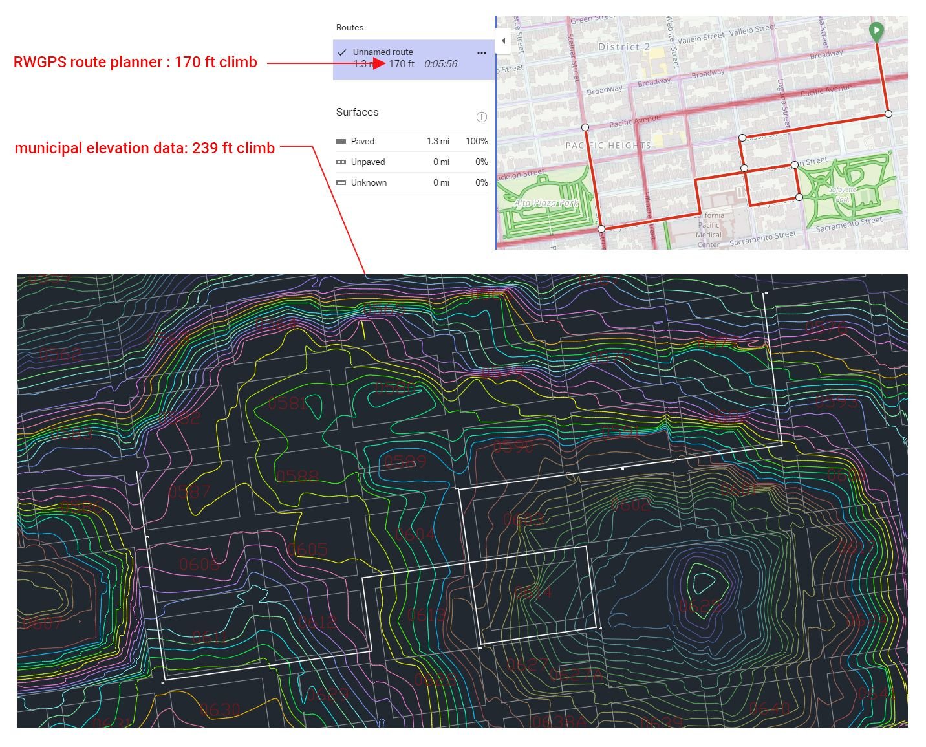The width and height of the screenshot is (926, 747).
Task: Click the Routes heading
Action: click(x=350, y=27)
